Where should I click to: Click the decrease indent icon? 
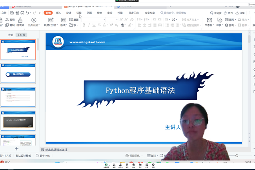pos(155,20)
